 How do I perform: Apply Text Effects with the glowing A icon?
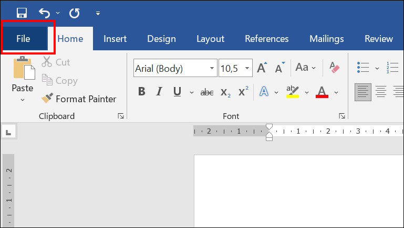(x=264, y=92)
